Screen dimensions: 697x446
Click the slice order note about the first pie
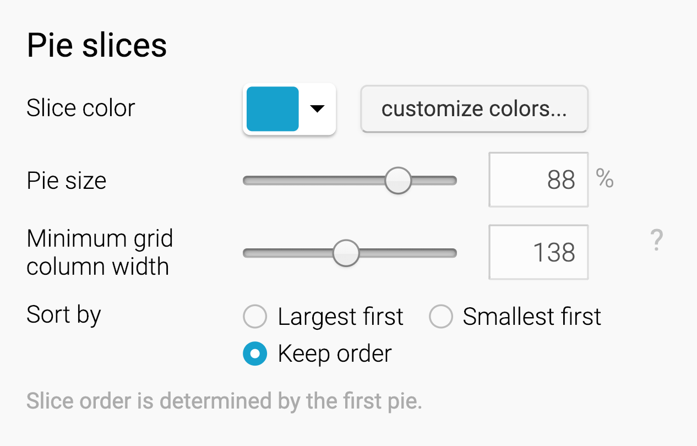(224, 401)
